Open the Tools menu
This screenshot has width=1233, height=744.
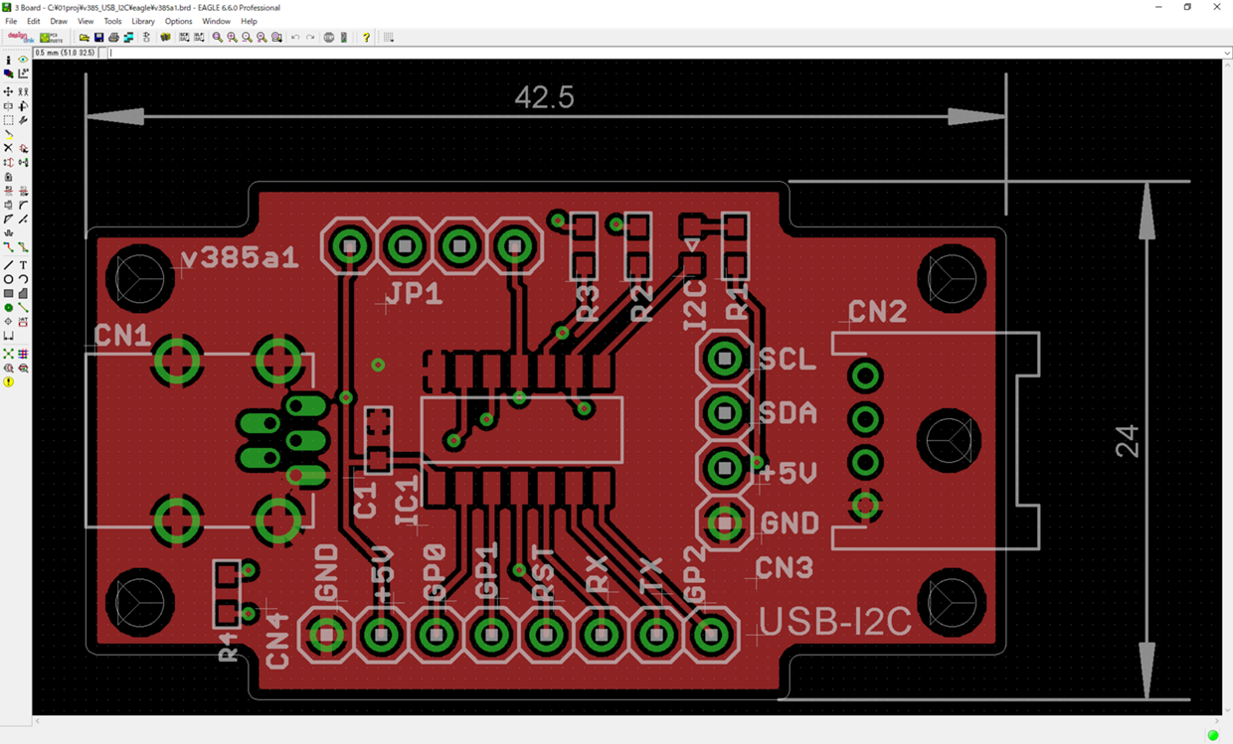(x=112, y=21)
